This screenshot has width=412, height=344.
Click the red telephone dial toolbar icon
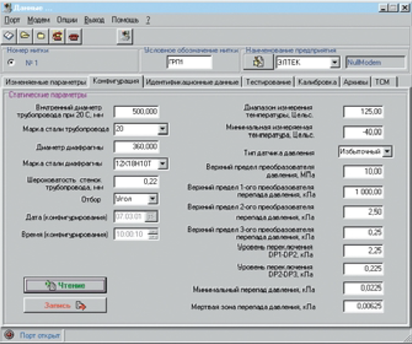57,36
